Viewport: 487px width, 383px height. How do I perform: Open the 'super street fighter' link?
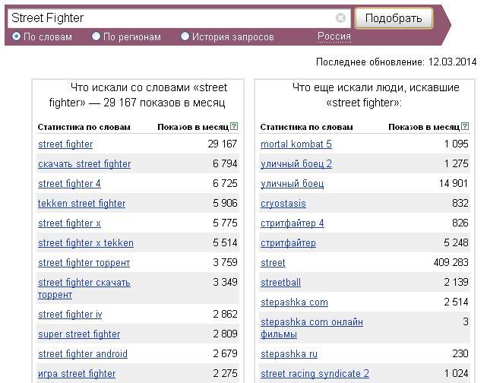79,334
